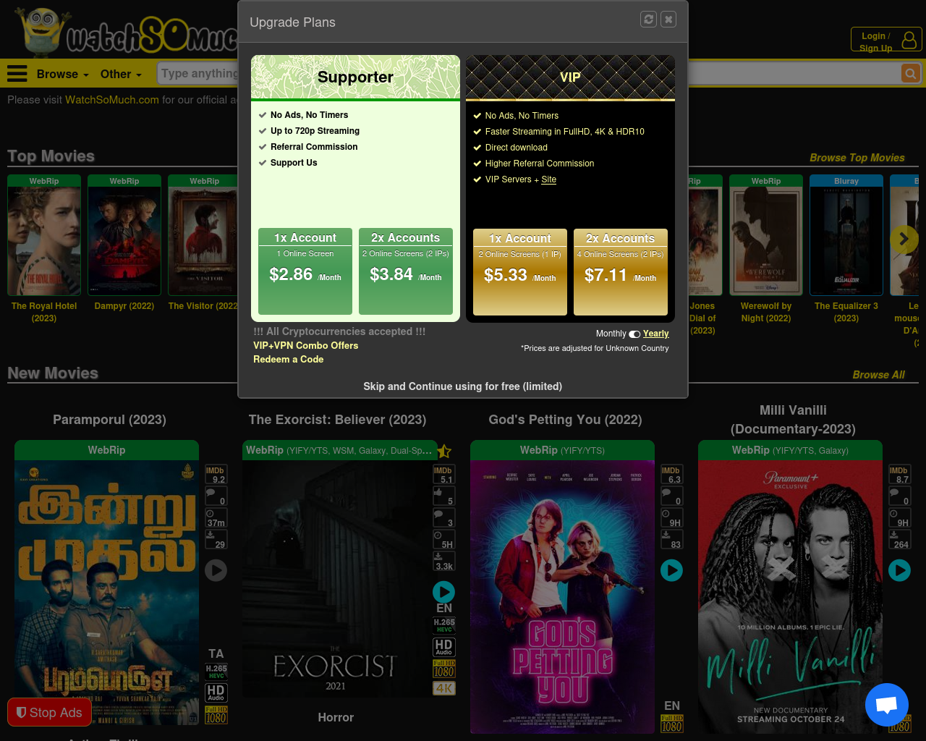Play The Exorcist: Believer trailer button
The image size is (926, 741).
coord(443,592)
